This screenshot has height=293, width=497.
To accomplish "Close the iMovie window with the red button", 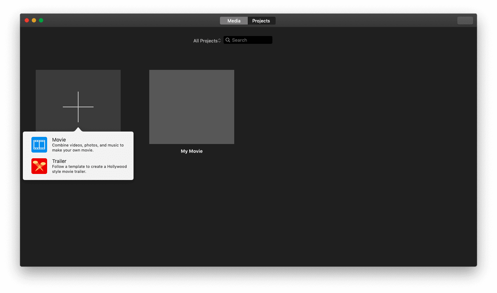I will click(27, 20).
